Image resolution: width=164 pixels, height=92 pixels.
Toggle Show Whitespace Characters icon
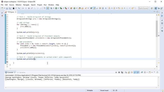tap(106, 8)
